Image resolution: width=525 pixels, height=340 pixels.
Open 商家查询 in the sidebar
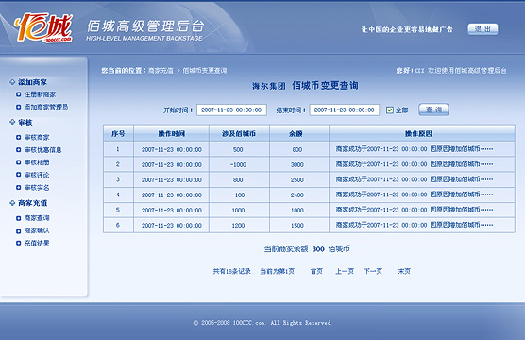tap(37, 218)
